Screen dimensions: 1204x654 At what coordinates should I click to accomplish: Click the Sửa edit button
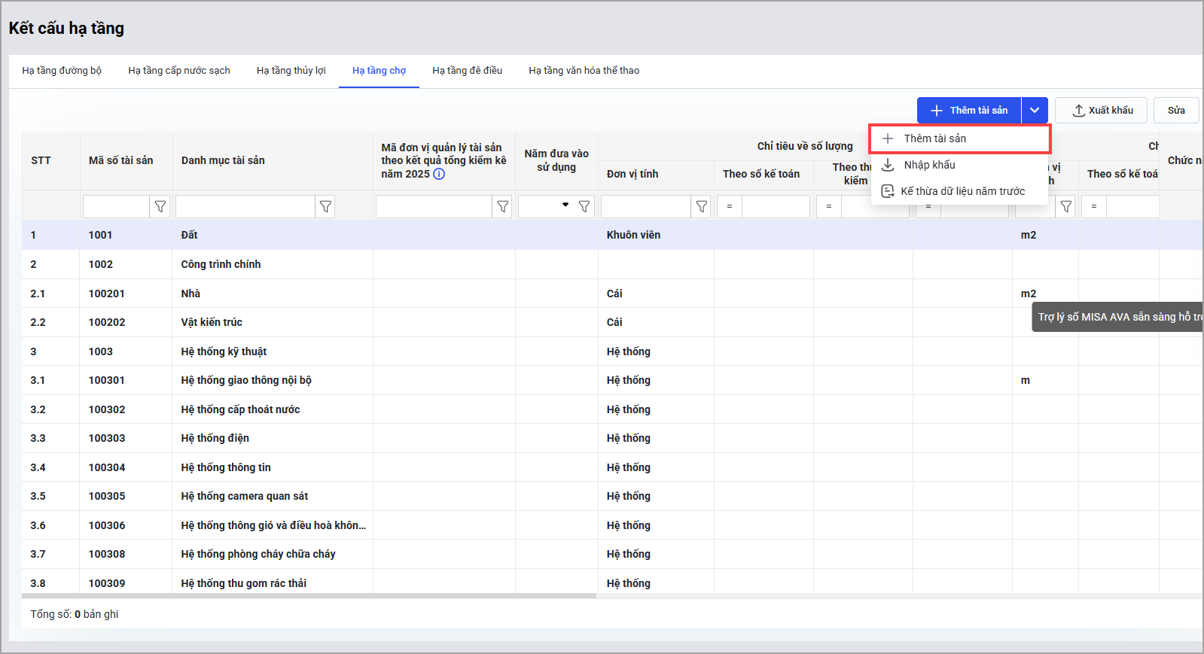[x=1176, y=111]
